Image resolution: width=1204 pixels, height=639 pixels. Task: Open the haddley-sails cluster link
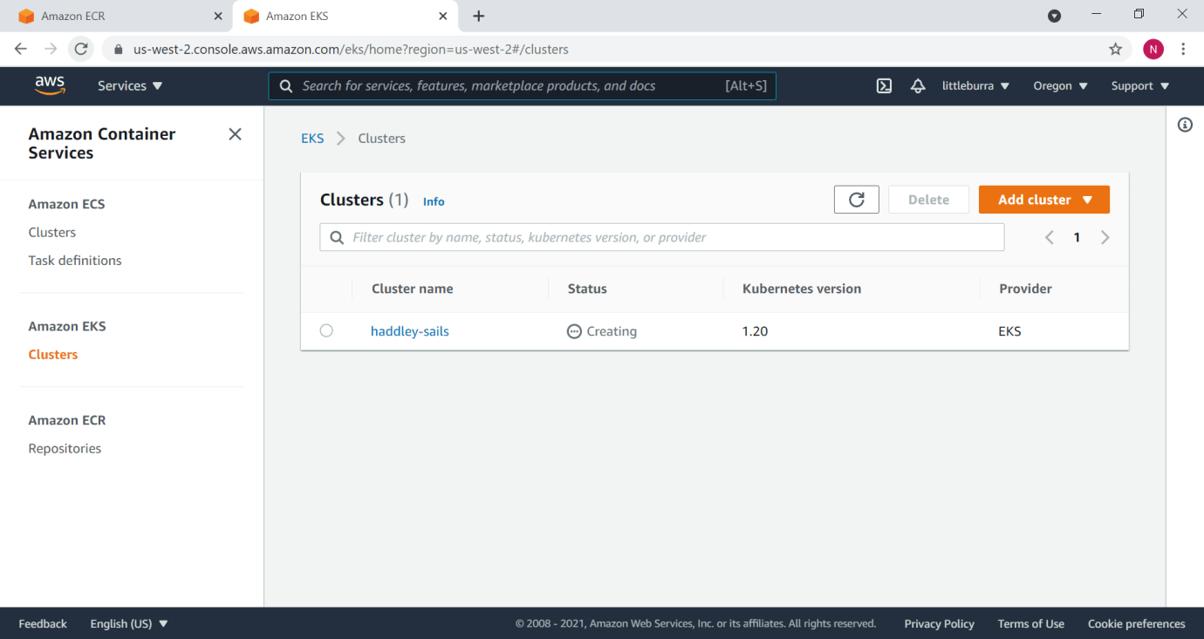point(410,331)
